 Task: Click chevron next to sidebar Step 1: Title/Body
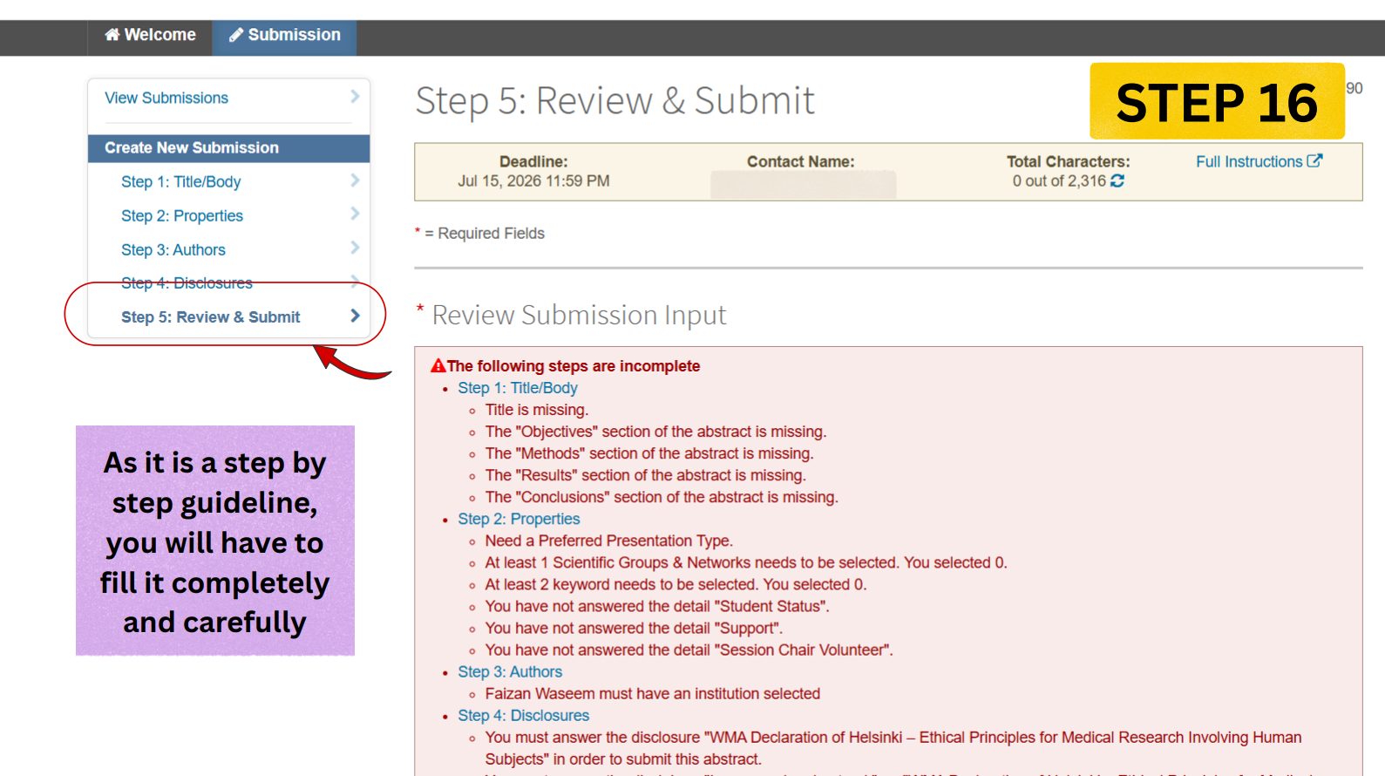pos(355,180)
